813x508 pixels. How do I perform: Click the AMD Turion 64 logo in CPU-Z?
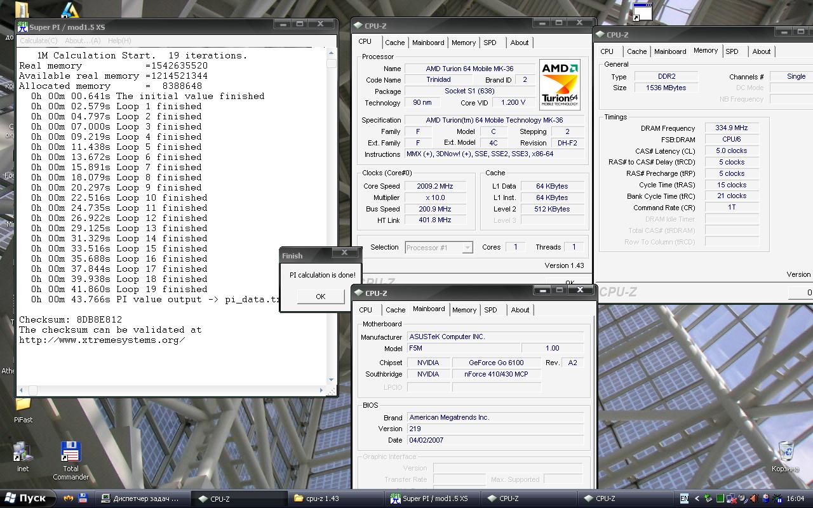560,85
